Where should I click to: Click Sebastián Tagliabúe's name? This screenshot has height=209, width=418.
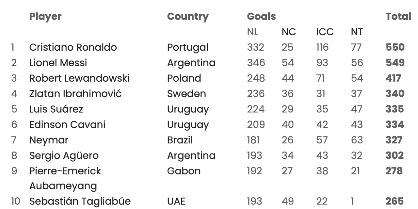[80, 201]
